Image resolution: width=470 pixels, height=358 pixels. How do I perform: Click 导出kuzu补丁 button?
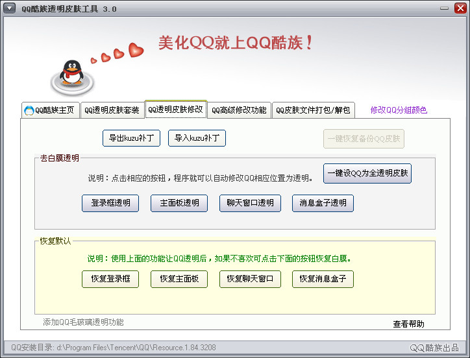tap(131, 138)
